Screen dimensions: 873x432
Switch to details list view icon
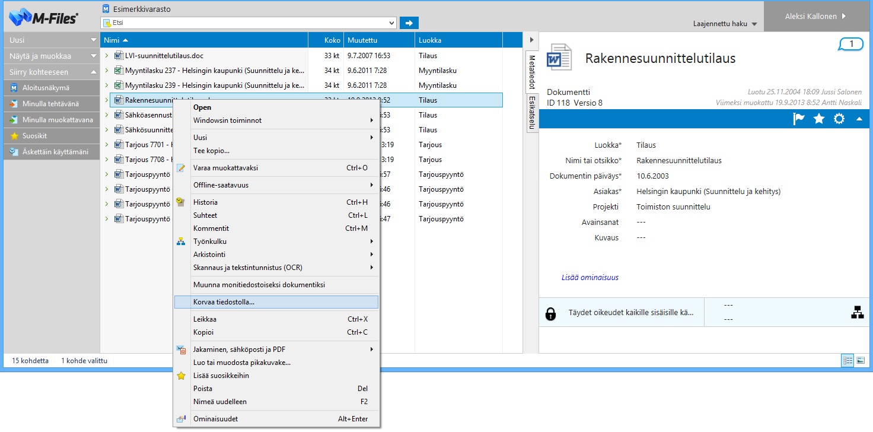click(x=847, y=360)
